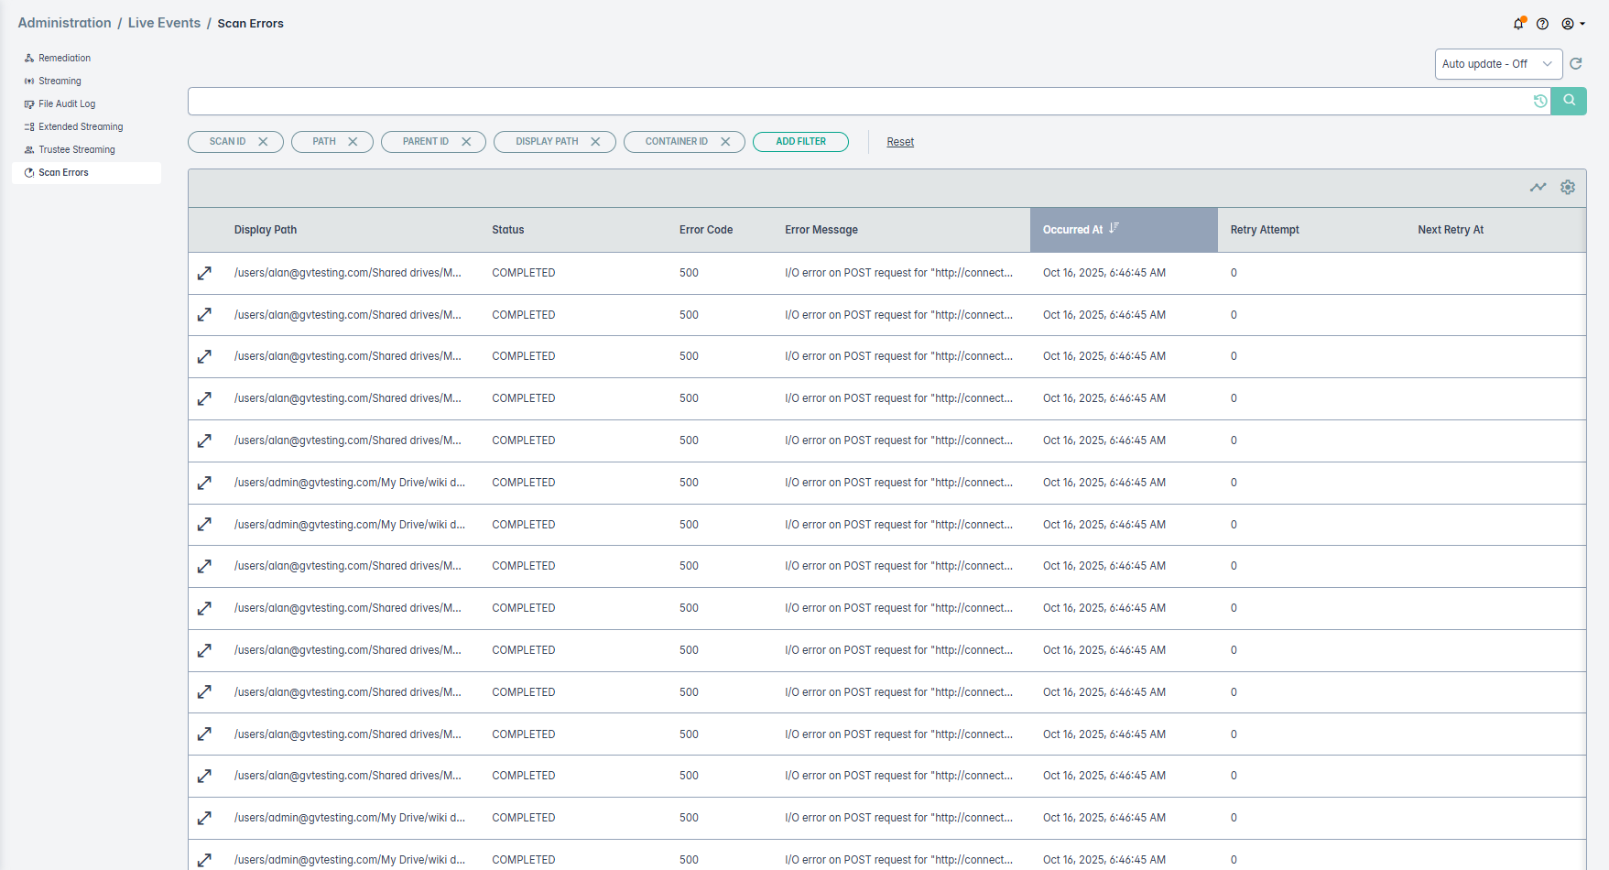Go to File Audit Log page

(66, 103)
